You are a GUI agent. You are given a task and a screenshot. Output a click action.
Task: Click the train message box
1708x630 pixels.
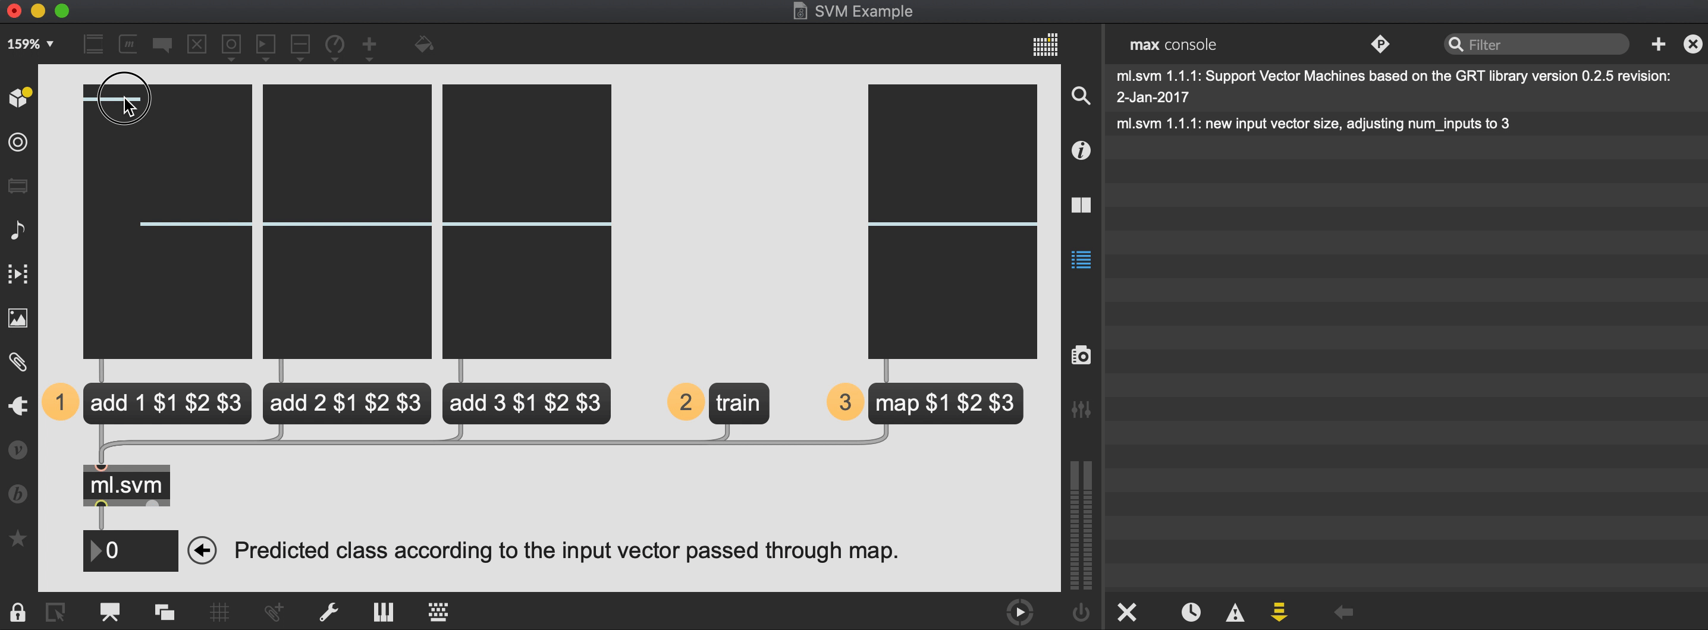pyautogui.click(x=738, y=403)
